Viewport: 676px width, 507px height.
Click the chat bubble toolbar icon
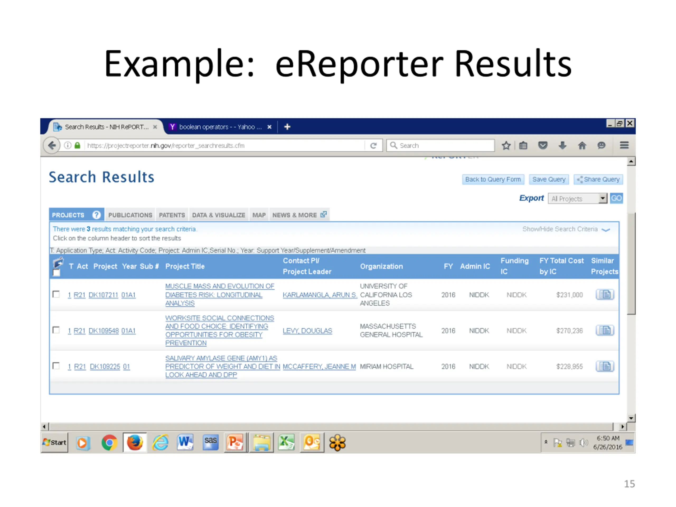602,145
